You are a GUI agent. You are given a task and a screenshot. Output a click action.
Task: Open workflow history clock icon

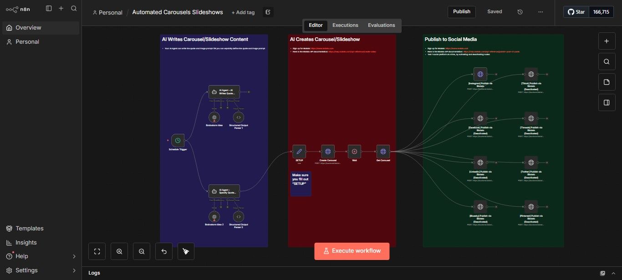[x=520, y=12]
